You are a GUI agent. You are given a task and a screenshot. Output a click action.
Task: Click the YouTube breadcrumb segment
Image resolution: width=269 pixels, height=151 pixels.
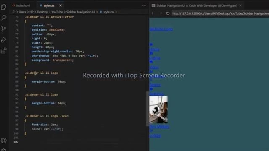point(57,12)
